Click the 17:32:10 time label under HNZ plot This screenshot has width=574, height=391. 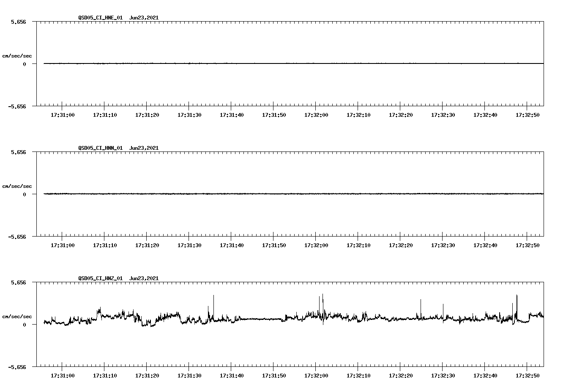pyautogui.click(x=358, y=375)
